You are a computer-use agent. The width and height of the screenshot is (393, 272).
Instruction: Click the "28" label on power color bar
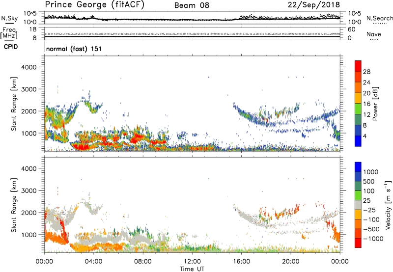coord(366,72)
